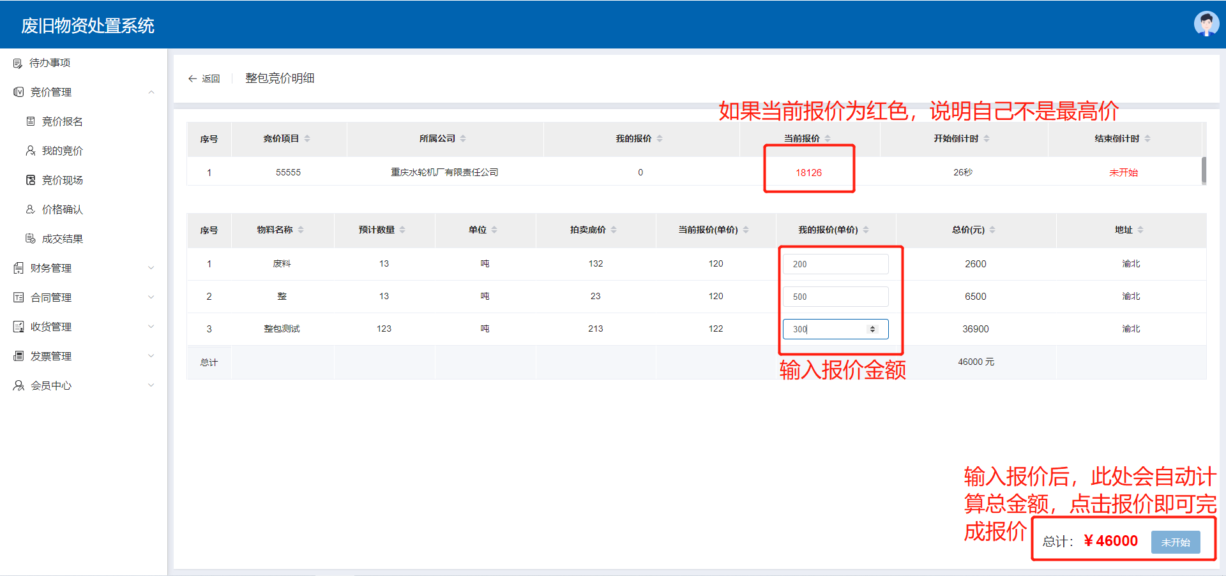Click the 竞价现场 sidebar icon
The image size is (1226, 576).
click(x=31, y=180)
